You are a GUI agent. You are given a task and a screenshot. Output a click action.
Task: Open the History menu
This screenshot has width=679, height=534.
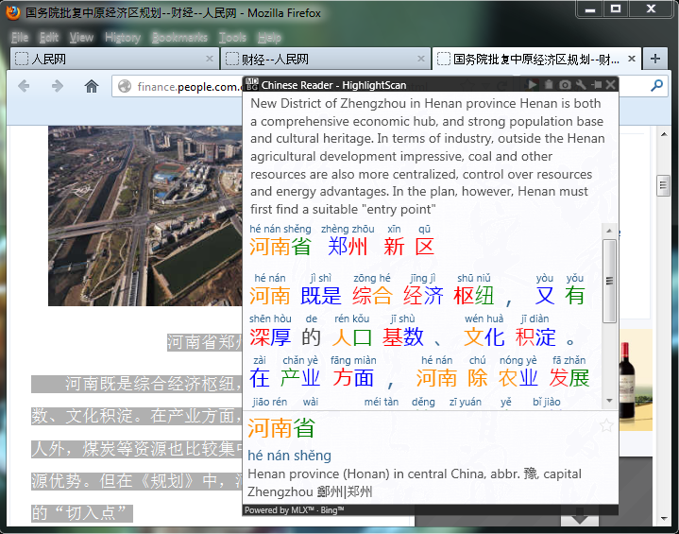pos(123,38)
